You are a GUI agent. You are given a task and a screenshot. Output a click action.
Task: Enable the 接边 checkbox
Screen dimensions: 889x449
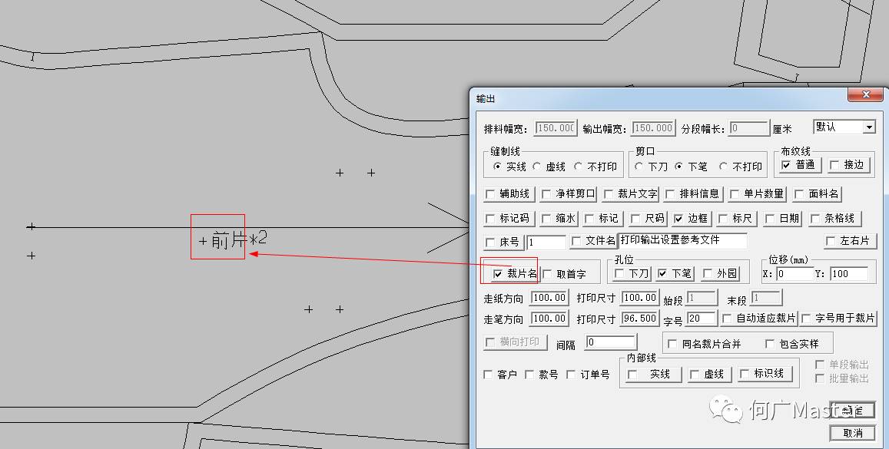point(833,165)
